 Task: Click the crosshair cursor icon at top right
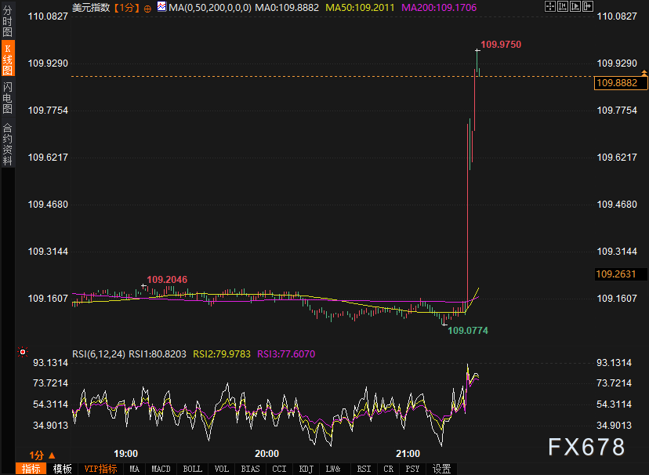550,6
